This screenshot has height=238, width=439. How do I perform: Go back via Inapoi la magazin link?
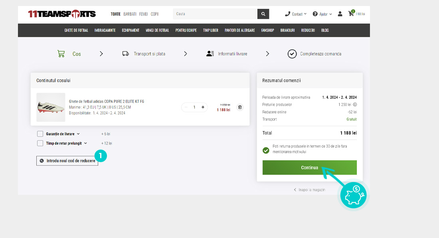[x=310, y=190]
